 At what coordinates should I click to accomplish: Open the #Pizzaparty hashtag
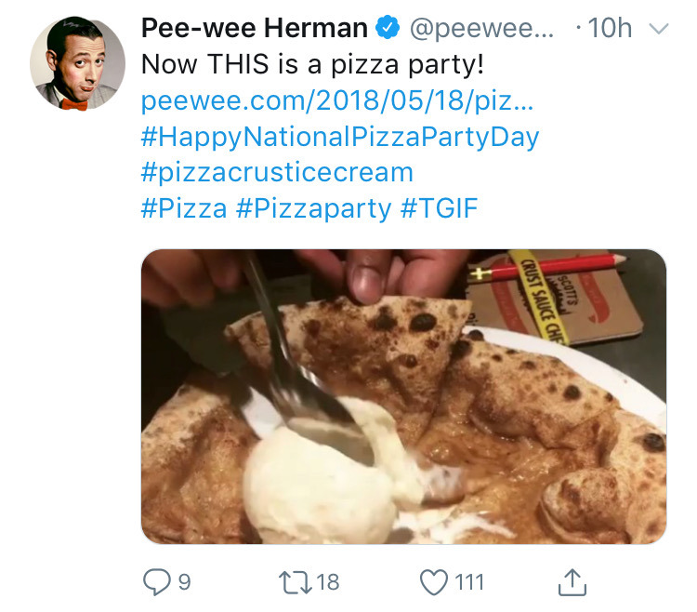pos(313,207)
